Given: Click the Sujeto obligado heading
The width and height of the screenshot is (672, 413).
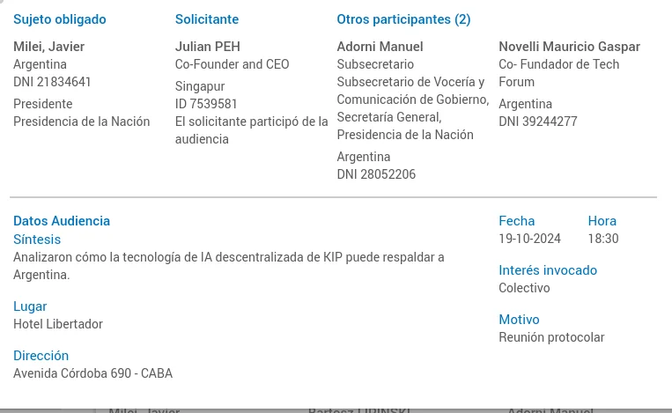Looking at the screenshot, I should coord(60,19).
